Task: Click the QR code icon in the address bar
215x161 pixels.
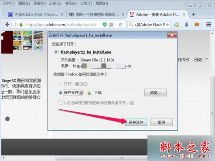Action: pos(111,25)
